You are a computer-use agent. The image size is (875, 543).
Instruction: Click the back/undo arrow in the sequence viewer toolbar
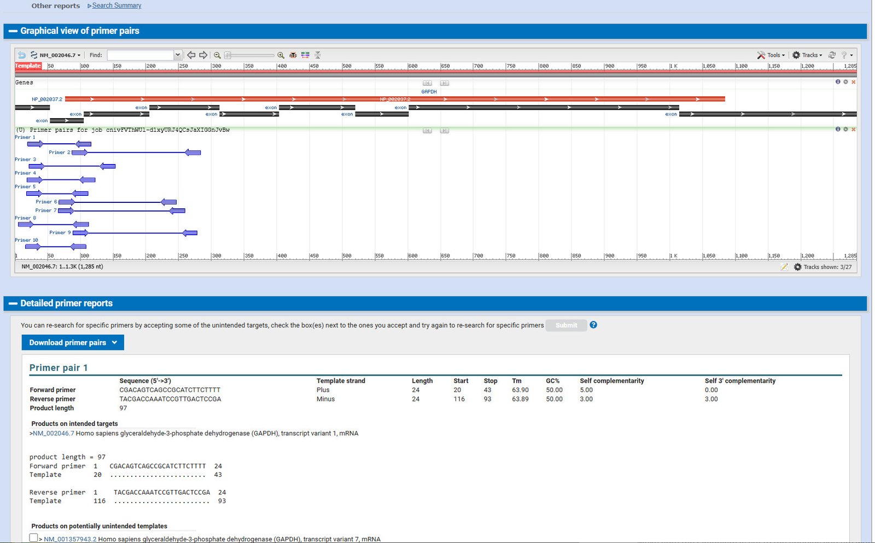click(22, 55)
